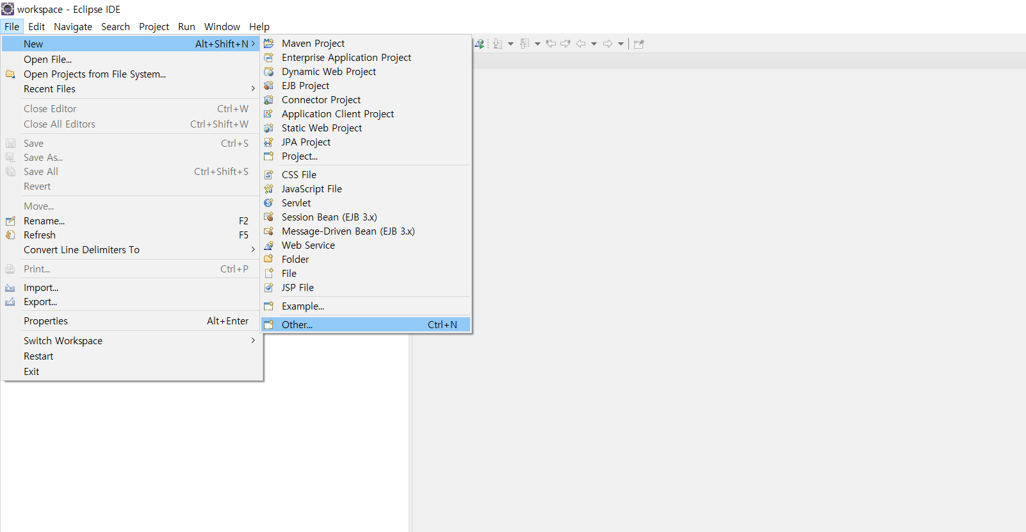1026x532 pixels.
Task: Open Forward history dropdown arrow
Action: pyautogui.click(x=621, y=44)
